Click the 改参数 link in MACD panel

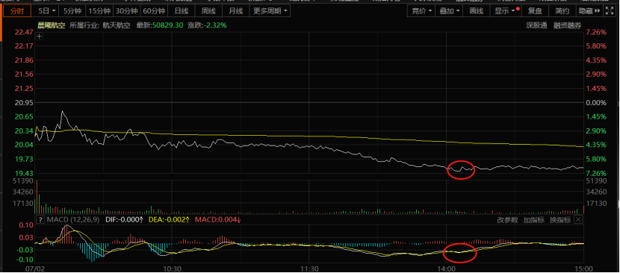pyautogui.click(x=508, y=220)
